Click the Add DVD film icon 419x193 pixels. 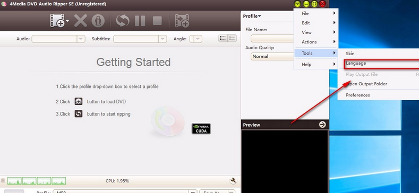[x=58, y=21]
